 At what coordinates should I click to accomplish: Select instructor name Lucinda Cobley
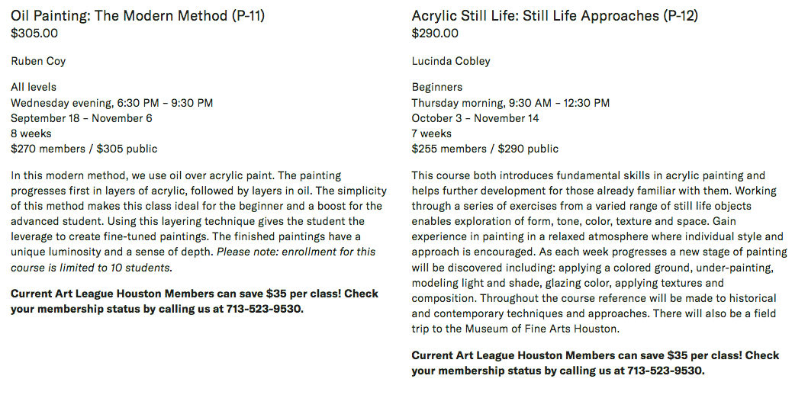point(451,61)
